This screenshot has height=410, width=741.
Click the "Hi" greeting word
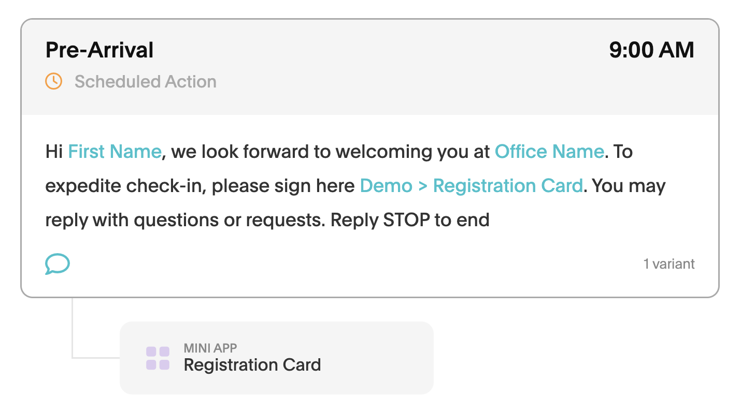pos(54,152)
